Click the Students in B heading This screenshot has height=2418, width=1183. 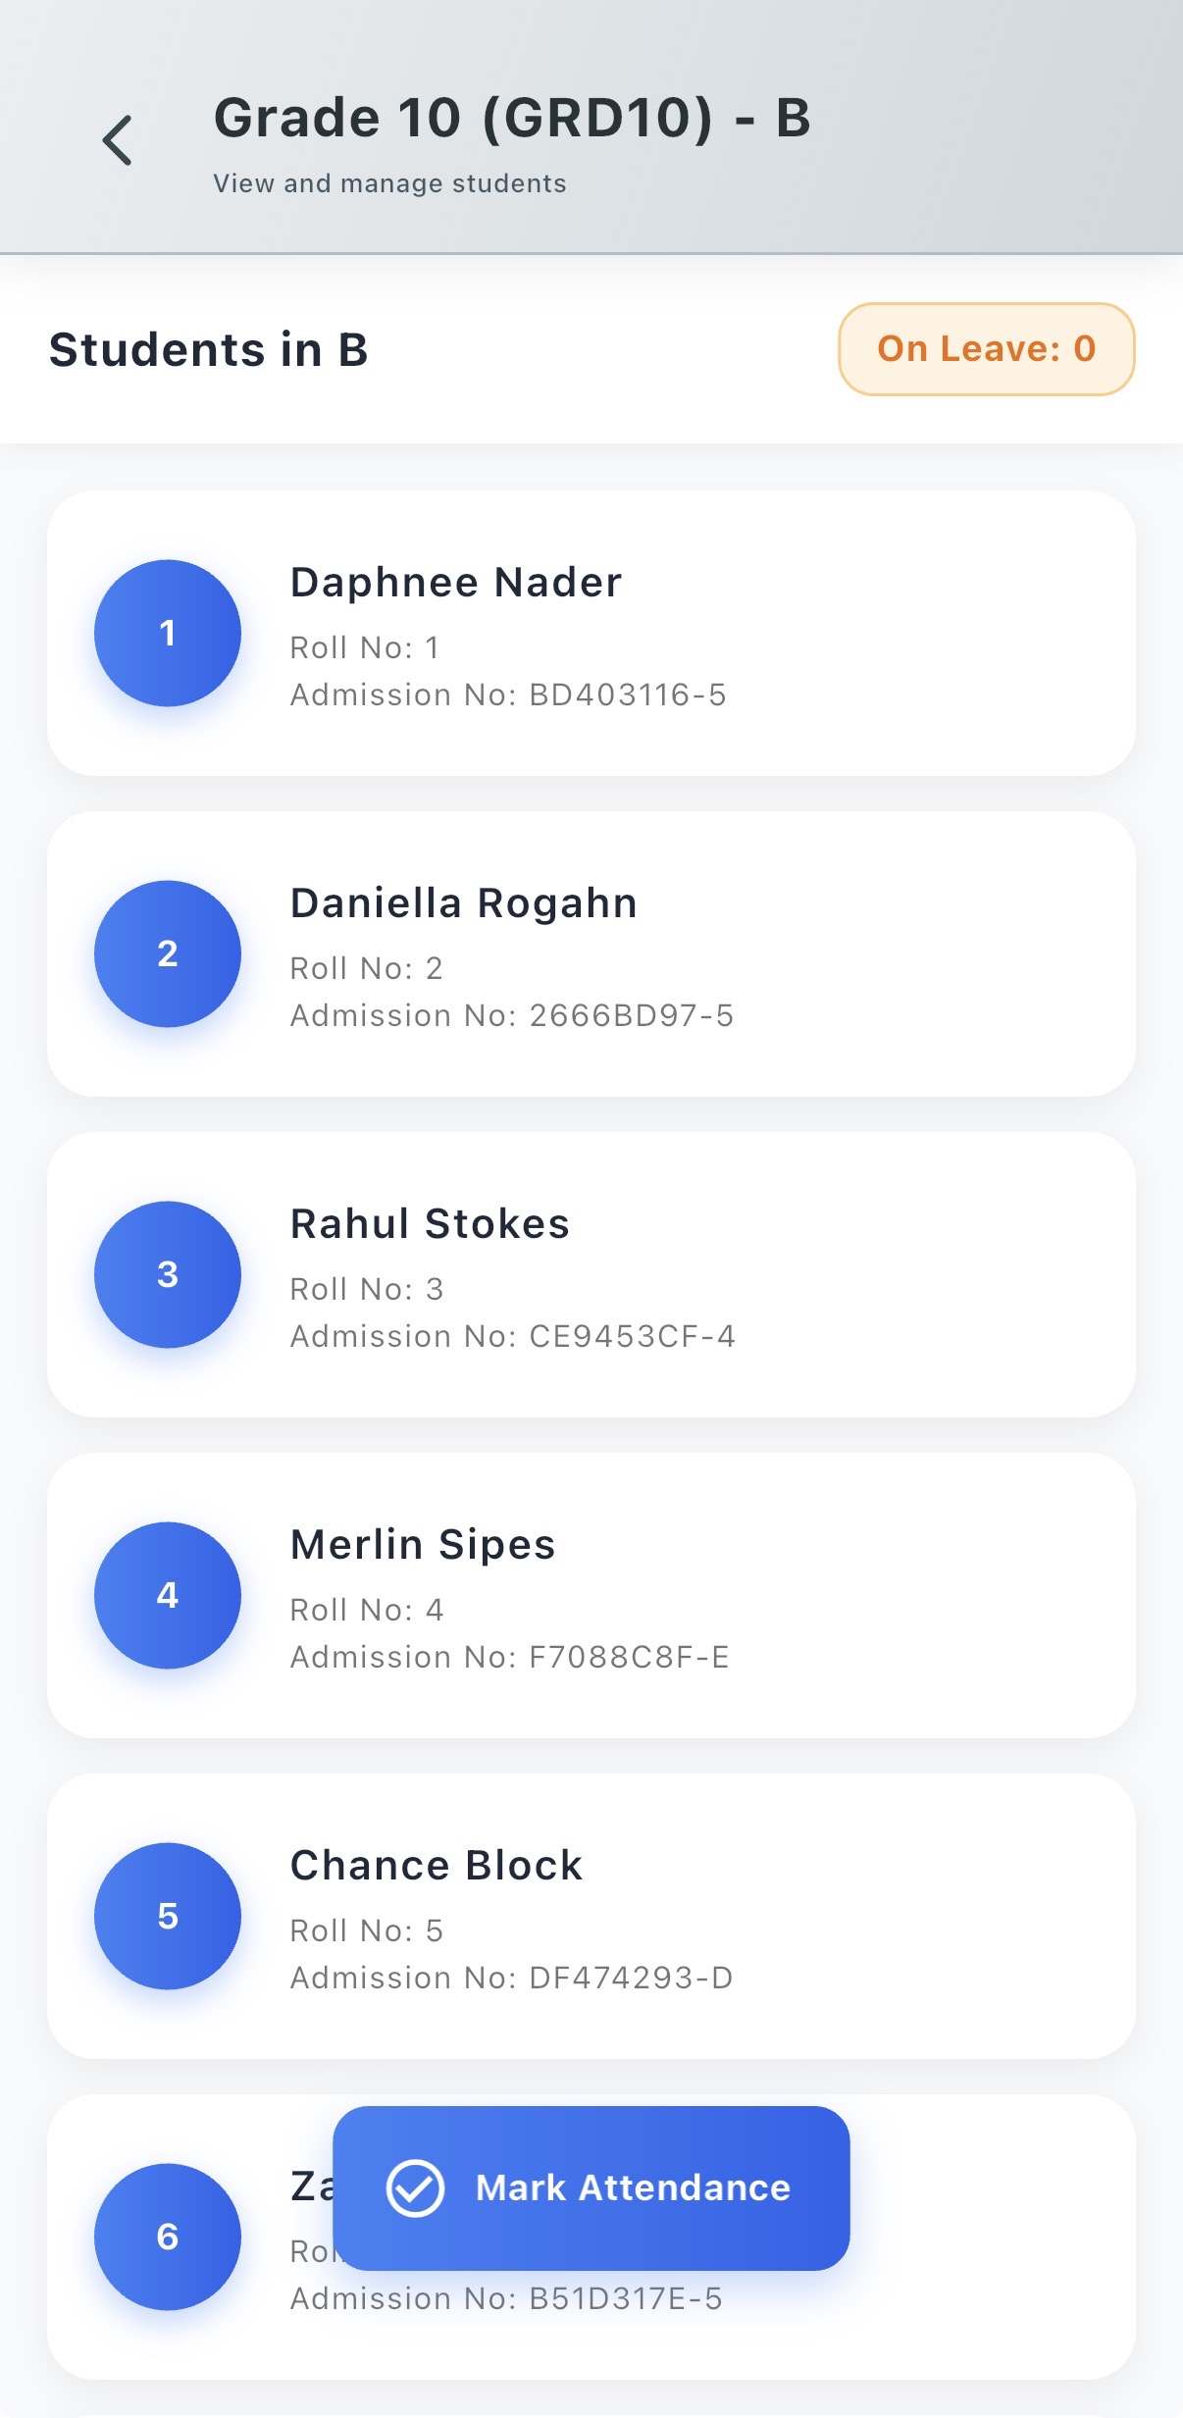(209, 350)
